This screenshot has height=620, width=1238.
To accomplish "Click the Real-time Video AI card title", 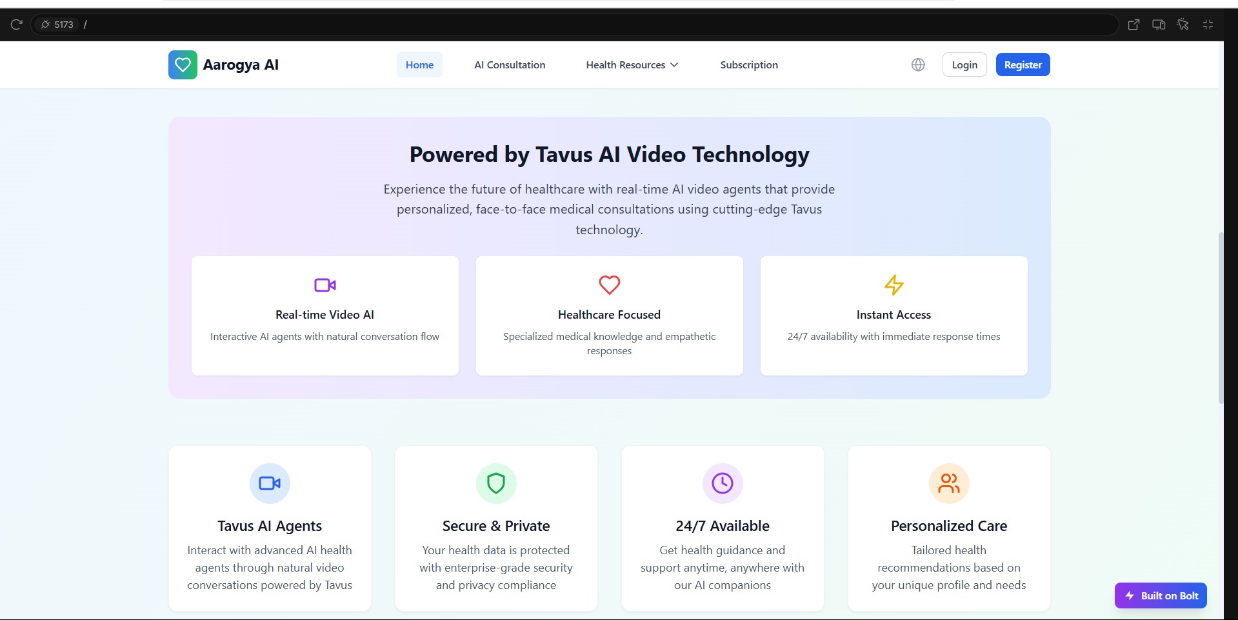I will 324,315.
